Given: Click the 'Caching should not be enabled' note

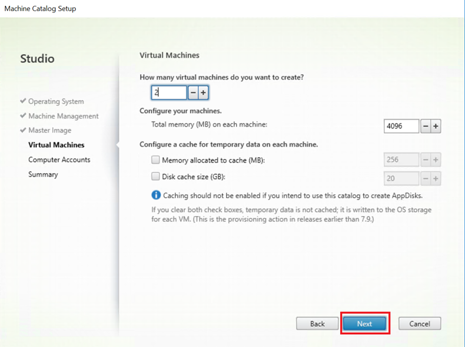Looking at the screenshot, I should tap(293, 196).
